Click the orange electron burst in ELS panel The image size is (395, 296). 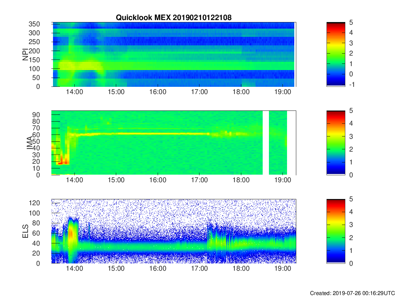(71, 234)
